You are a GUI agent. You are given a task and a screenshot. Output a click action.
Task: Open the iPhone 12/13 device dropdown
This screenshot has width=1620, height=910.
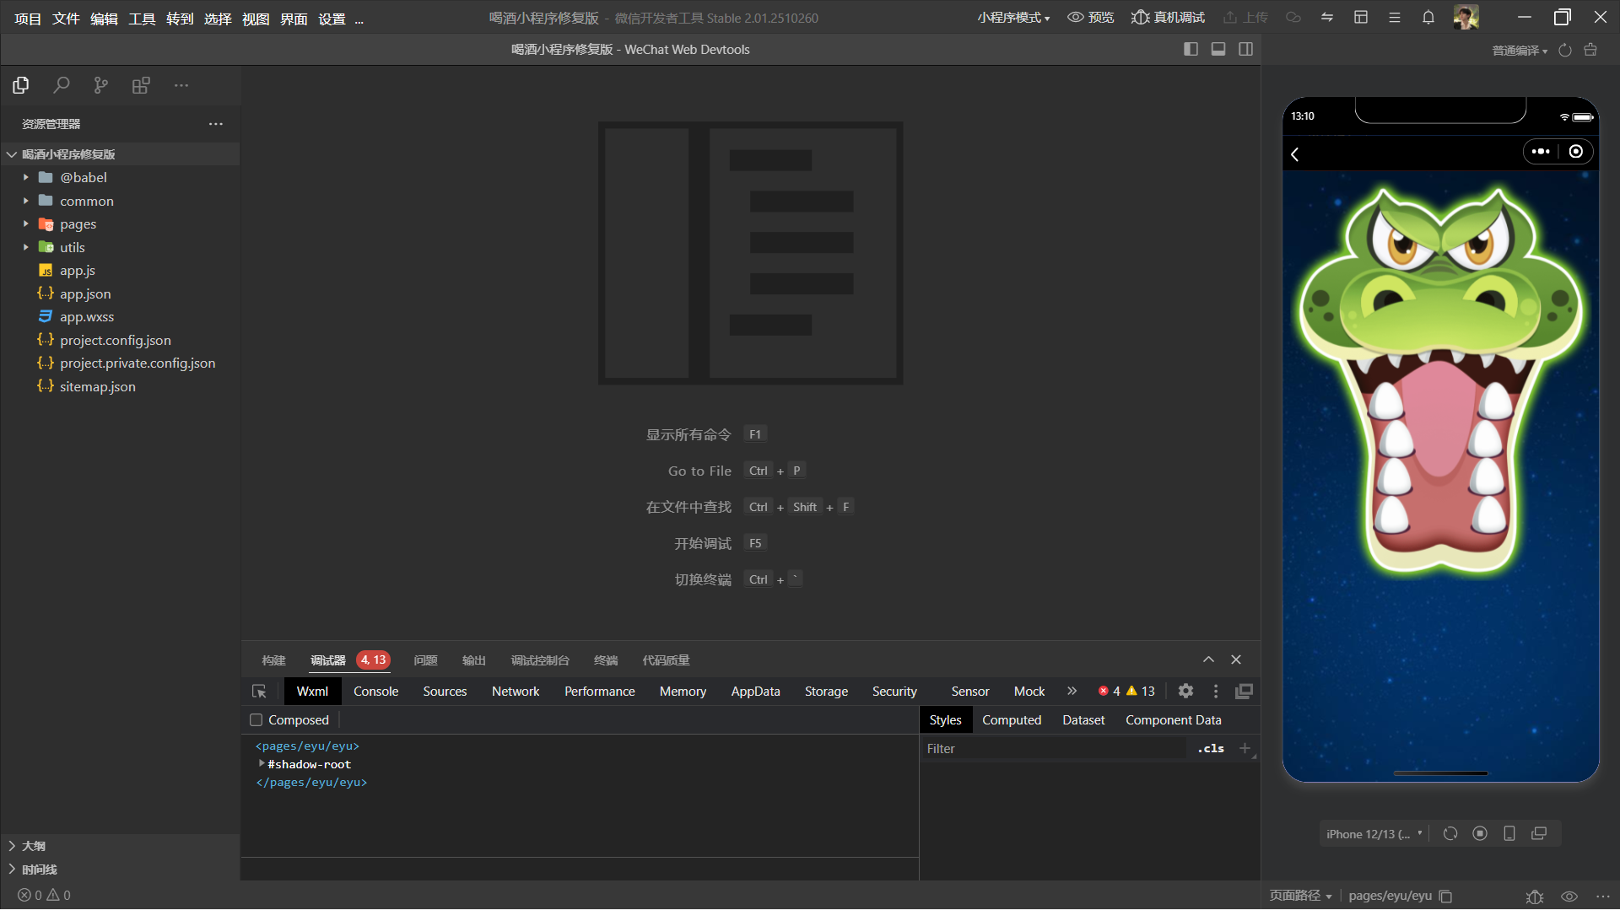1374,834
